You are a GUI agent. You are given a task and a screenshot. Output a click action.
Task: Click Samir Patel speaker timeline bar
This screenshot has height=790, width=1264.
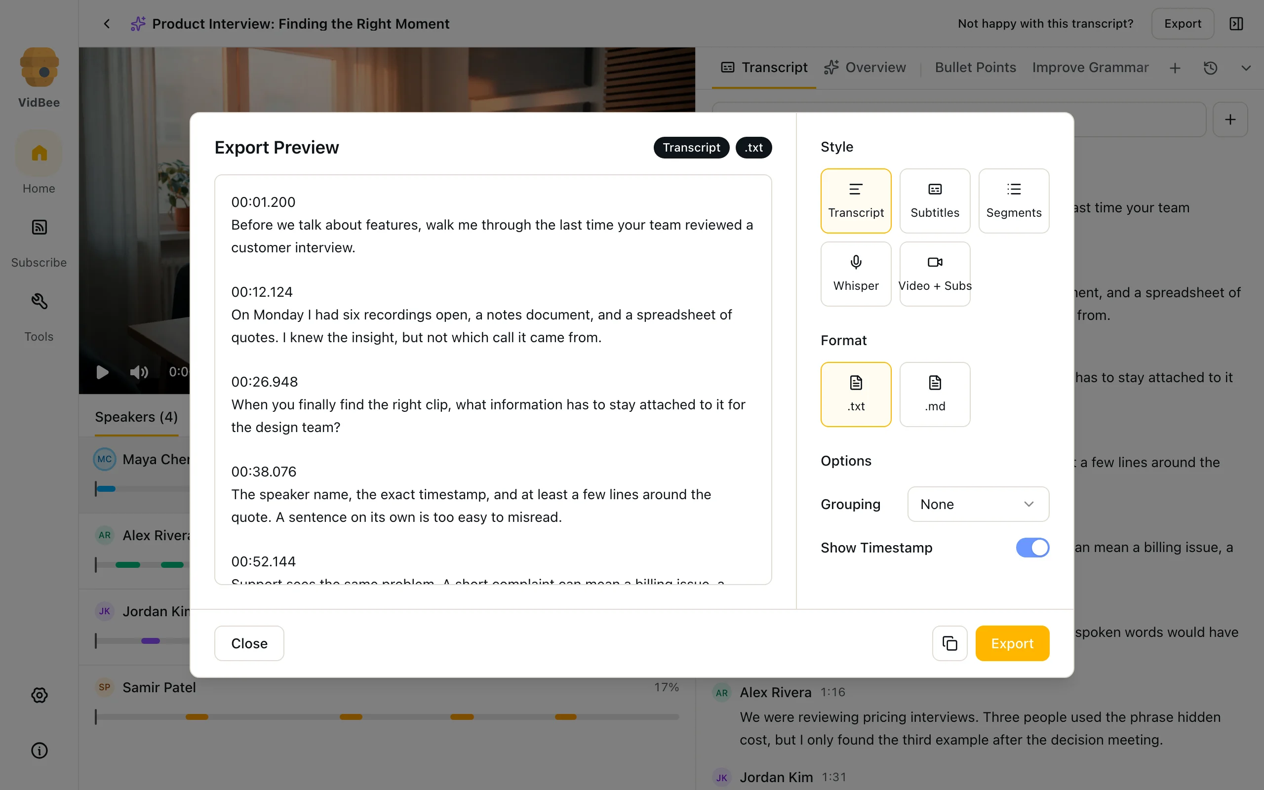(x=387, y=717)
